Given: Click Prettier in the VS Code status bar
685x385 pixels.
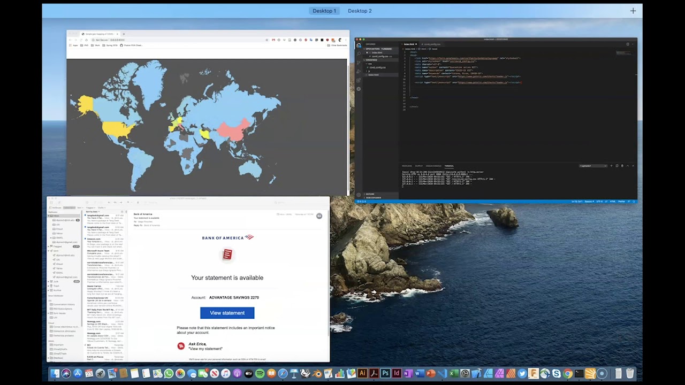Looking at the screenshot, I should pyautogui.click(x=621, y=202).
